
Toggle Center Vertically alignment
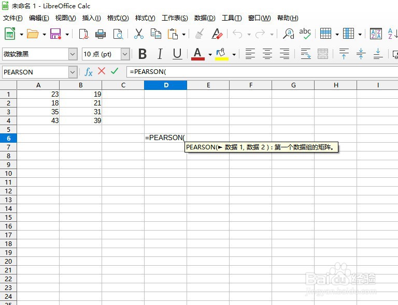point(361,54)
